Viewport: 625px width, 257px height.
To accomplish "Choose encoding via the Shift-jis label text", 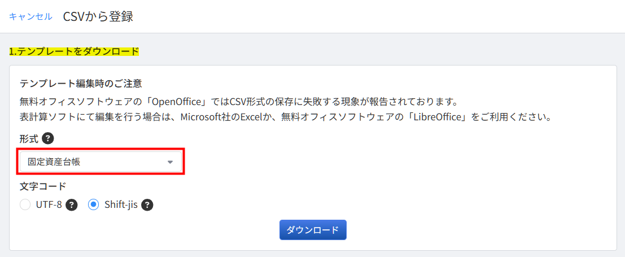I will [x=121, y=205].
